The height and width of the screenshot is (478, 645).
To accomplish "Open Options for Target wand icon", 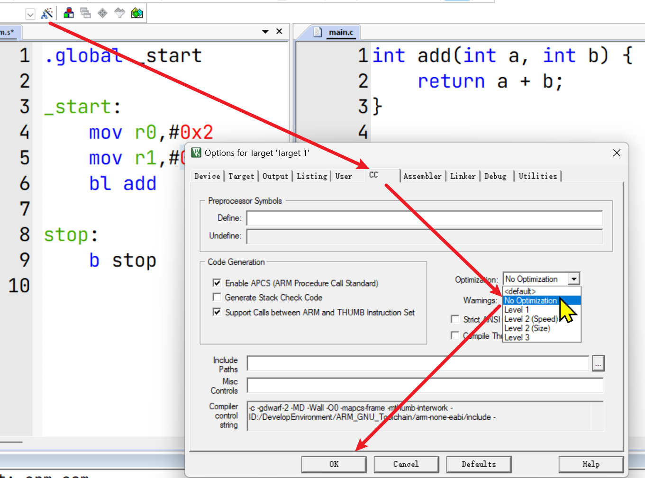I will click(x=47, y=13).
